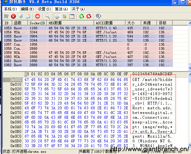The height and width of the screenshot is (154, 191).
Task: Click the recycle bin clear icon
Action: (20, 16)
